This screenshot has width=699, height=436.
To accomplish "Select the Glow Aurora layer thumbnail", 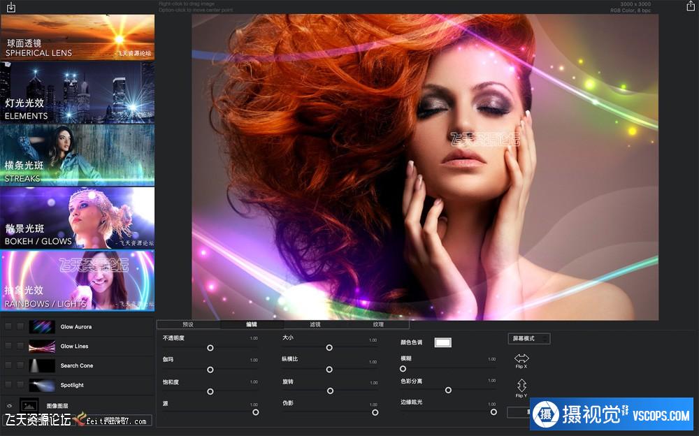I will pyautogui.click(x=42, y=327).
